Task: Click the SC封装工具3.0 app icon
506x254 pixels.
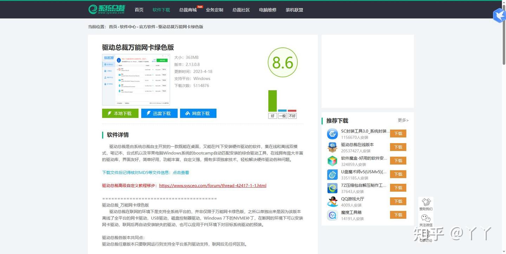Action: click(x=332, y=134)
